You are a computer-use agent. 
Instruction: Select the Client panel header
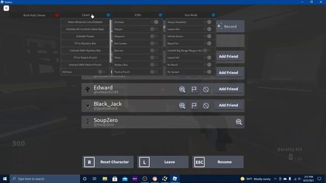point(86,15)
